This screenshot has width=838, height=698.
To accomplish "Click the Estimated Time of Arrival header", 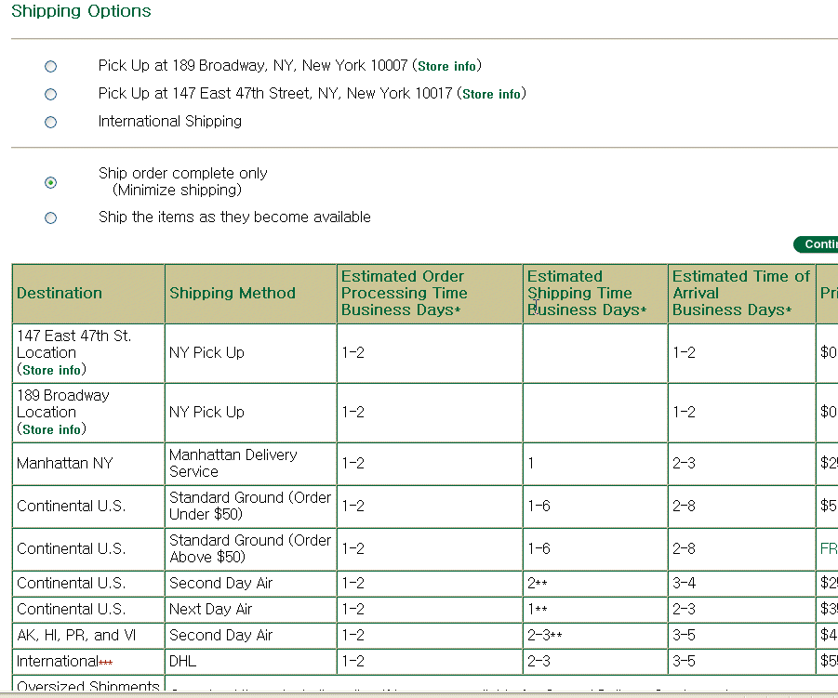I will coord(740,293).
